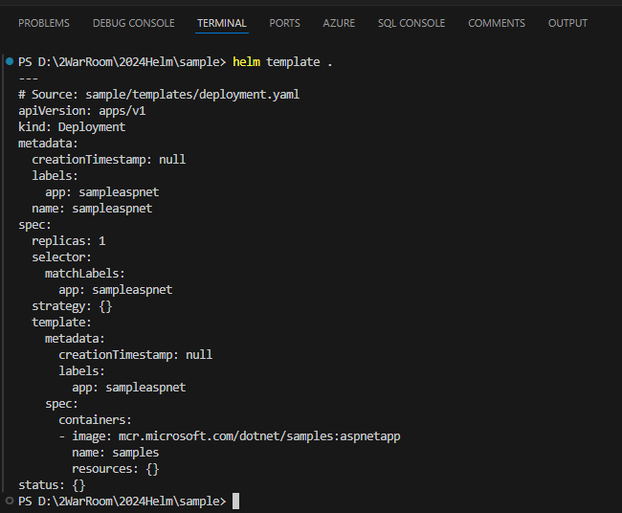
Task: Click the empty command decoration circle at last prompt
Action: (x=10, y=501)
